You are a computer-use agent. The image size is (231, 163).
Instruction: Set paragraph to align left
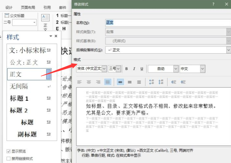pyautogui.click(x=79, y=82)
